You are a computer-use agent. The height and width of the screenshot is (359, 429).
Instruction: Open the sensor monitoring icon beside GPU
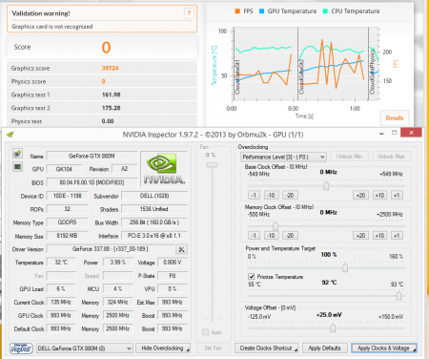(17, 167)
